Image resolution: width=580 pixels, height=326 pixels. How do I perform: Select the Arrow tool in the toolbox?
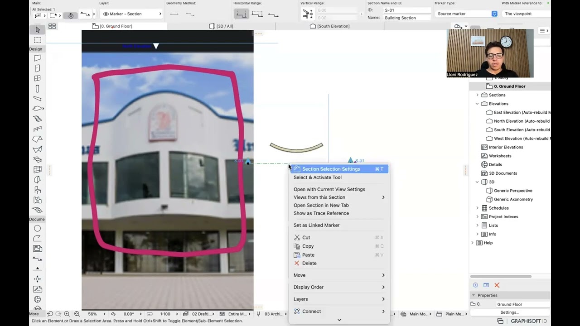38,29
